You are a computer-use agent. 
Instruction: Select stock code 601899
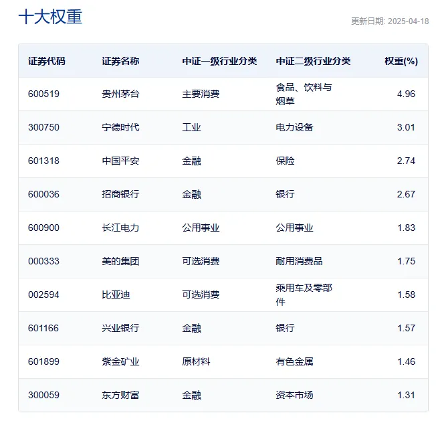coord(43,361)
